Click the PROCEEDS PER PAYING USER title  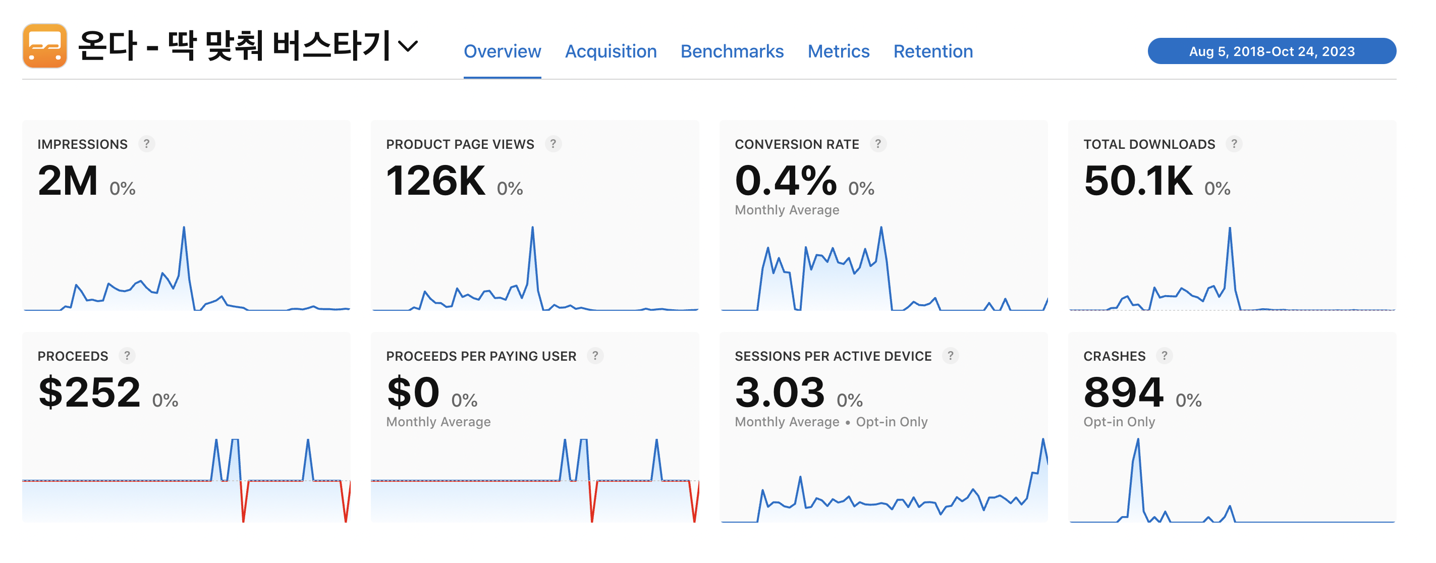click(481, 356)
